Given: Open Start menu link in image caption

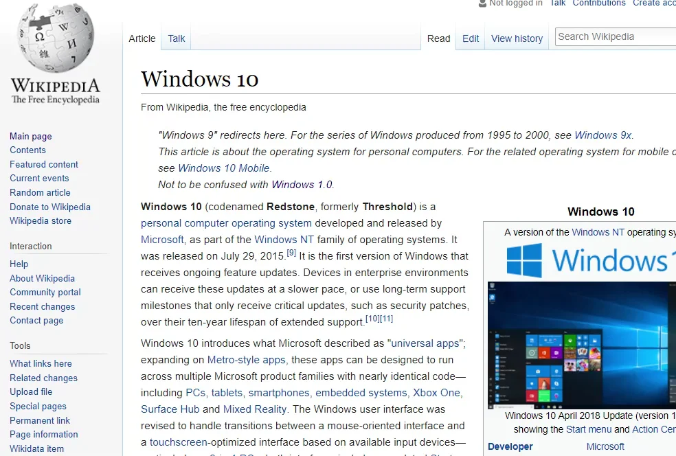Looking at the screenshot, I should point(589,430).
